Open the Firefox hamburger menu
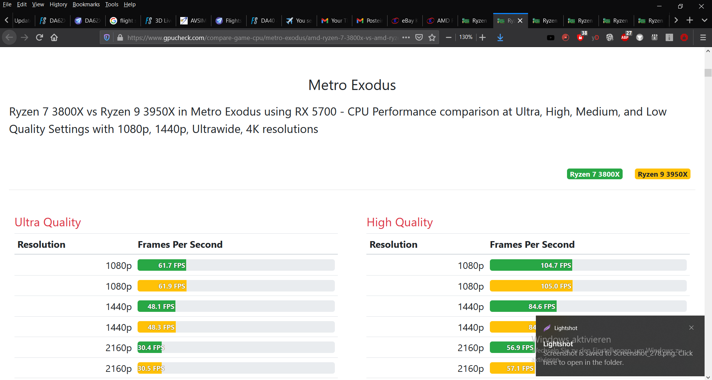Screen dimensions: 712x380 tap(703, 37)
